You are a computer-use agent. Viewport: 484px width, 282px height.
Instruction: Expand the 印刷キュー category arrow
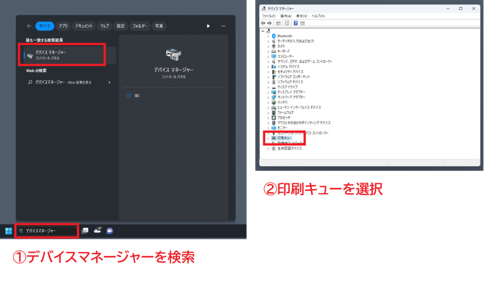[x=268, y=138]
